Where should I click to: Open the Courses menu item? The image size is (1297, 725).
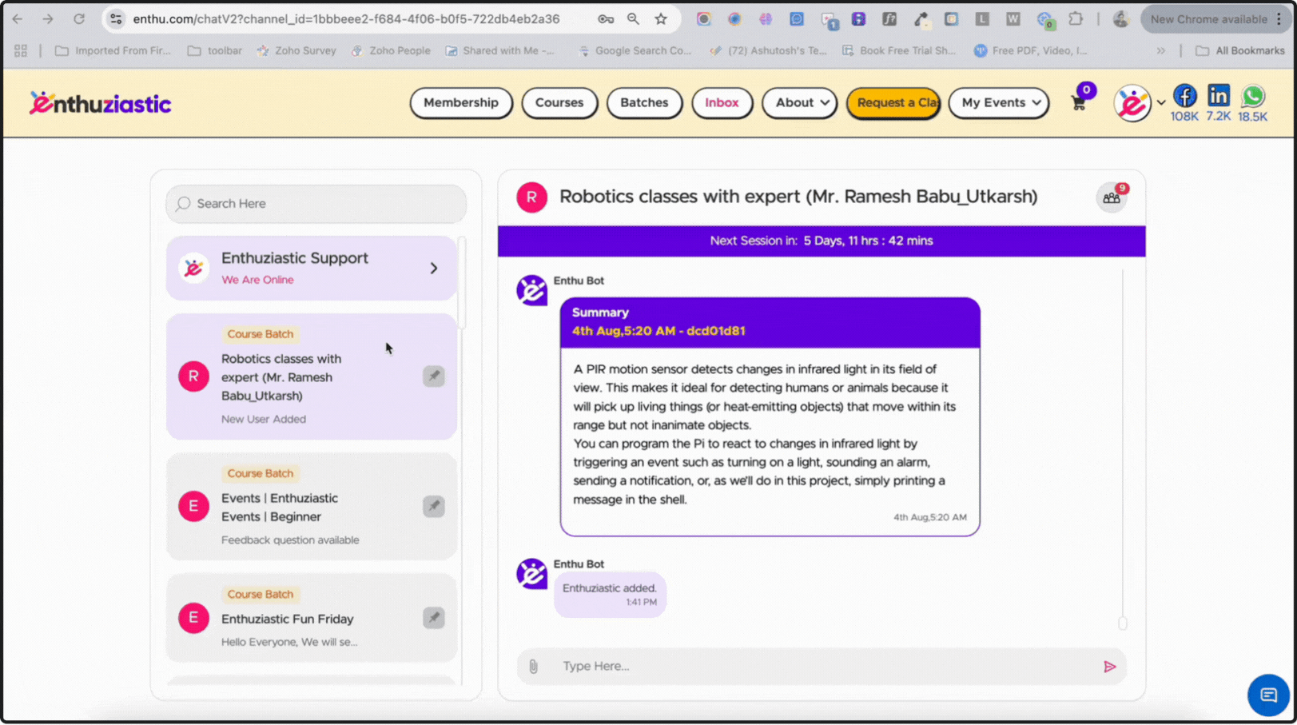(559, 103)
